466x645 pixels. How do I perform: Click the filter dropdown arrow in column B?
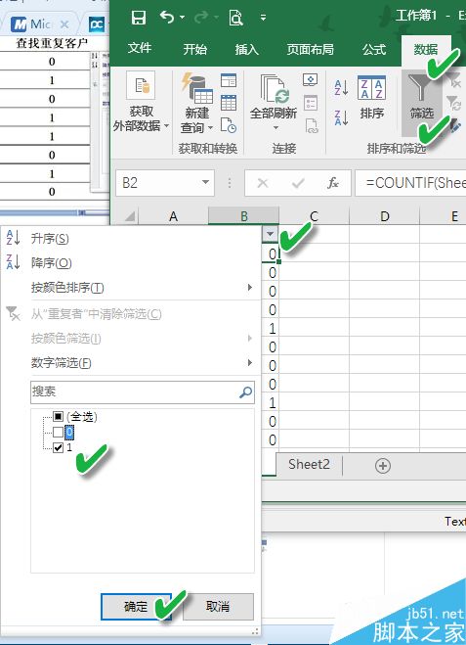(271, 234)
